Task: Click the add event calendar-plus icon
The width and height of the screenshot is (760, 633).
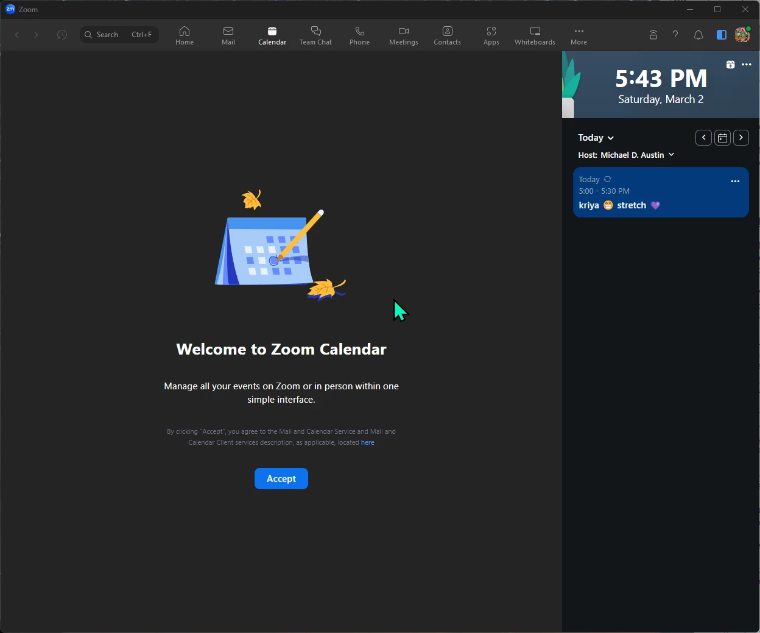Action: point(731,65)
